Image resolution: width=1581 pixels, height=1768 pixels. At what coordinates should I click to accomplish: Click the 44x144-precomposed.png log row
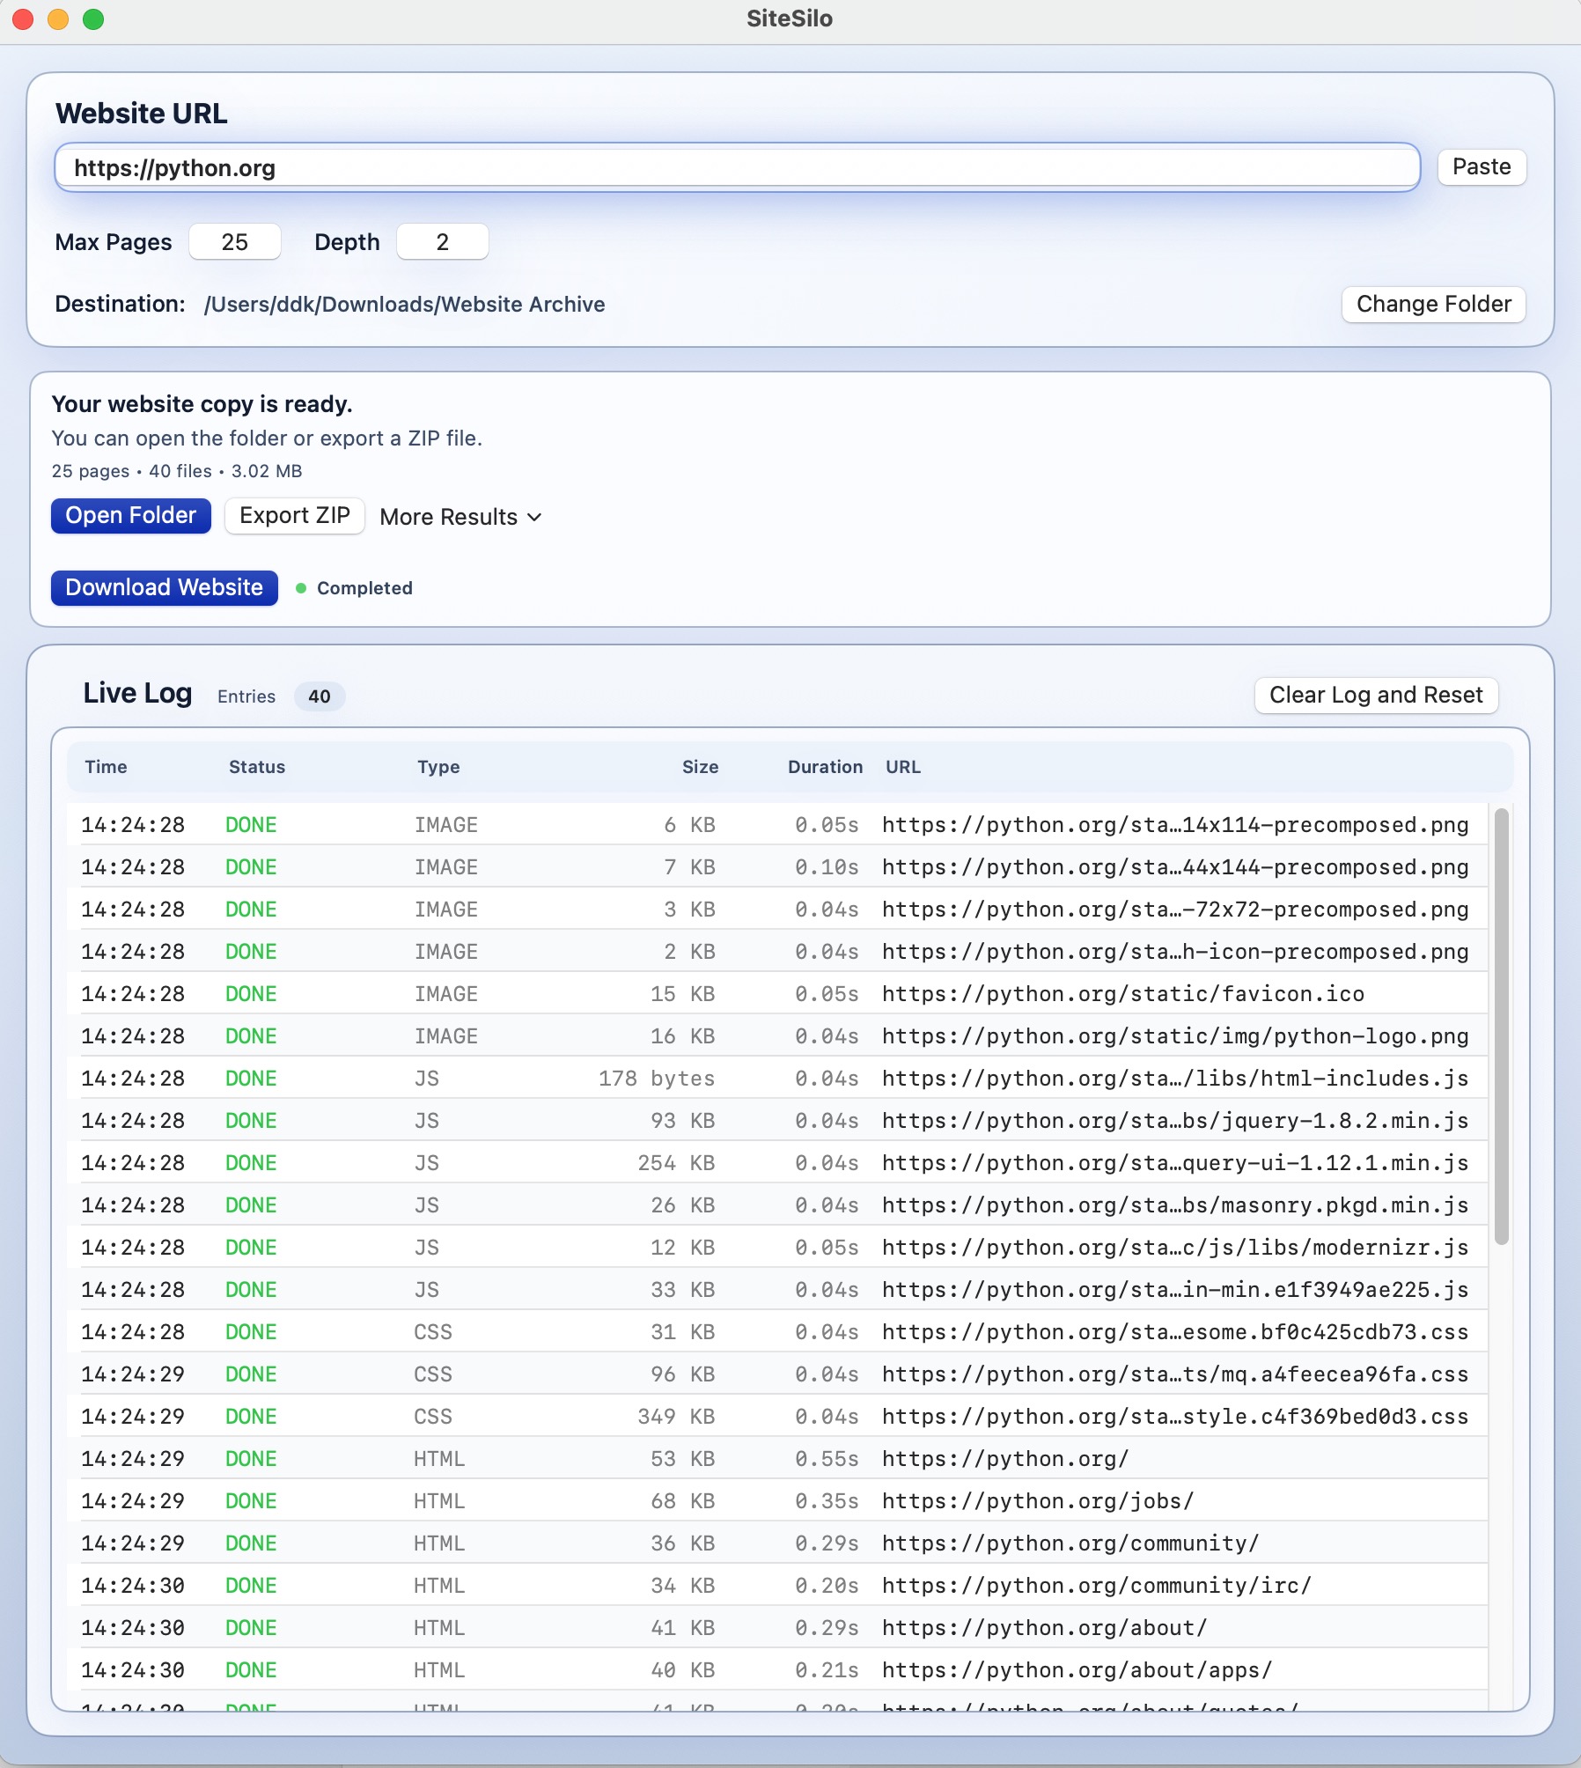tap(777, 867)
